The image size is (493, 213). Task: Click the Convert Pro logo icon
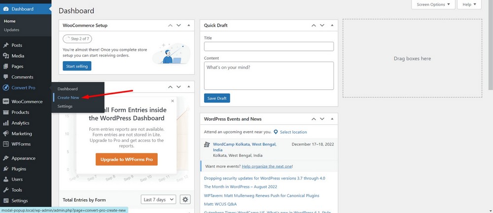[5, 88]
